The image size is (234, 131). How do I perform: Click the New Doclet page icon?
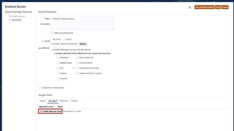(10, 20)
